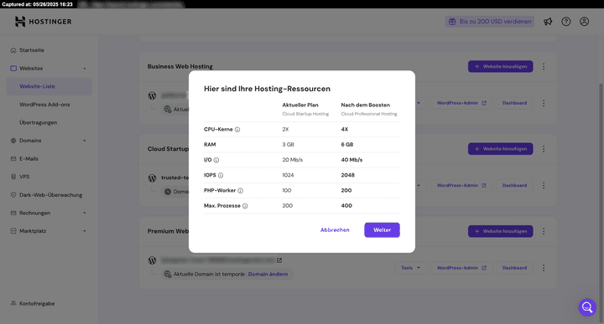Open Dark-Web-Überwachung page
Image resolution: width=604 pixels, height=324 pixels.
(51, 195)
